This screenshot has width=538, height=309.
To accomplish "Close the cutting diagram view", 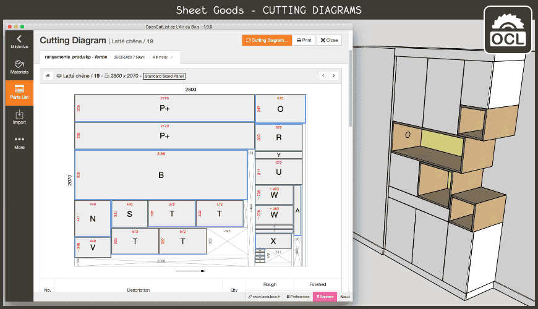I will pyautogui.click(x=329, y=40).
